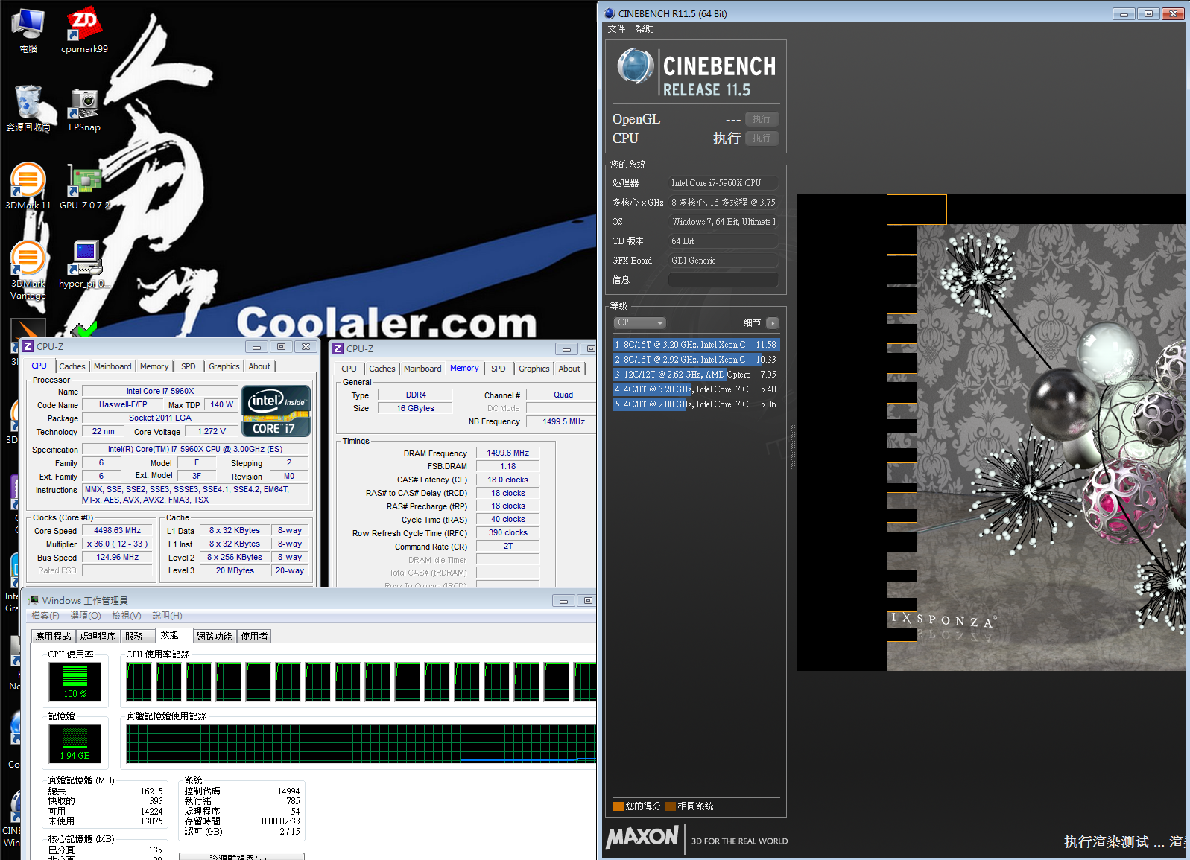The width and height of the screenshot is (1190, 860).
Task: Select ranking row 1 Intel Xeon 11.58
Action: [696, 345]
